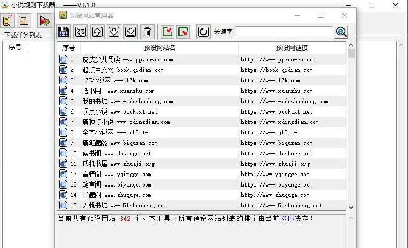This screenshot has width=408, height=248.
Task: Click link cell https://www.qb5.tw
Action: click(x=269, y=132)
